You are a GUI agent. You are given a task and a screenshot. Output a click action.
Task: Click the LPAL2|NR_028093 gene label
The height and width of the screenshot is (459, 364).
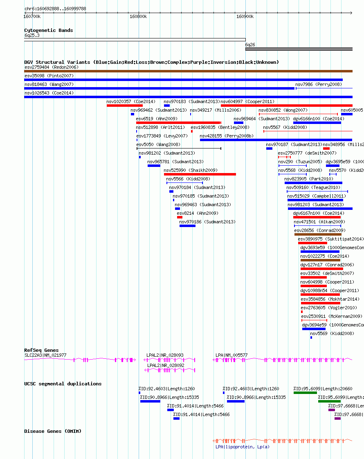click(165, 355)
